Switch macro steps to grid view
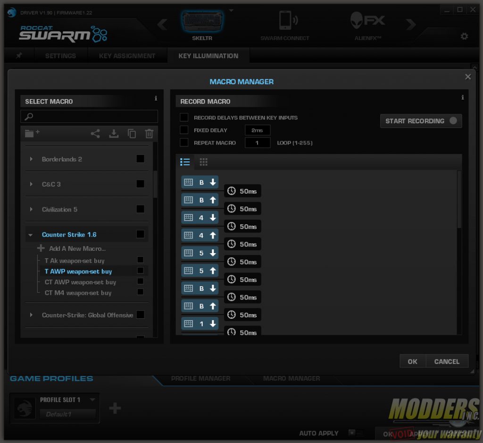This screenshot has width=483, height=443. pyautogui.click(x=203, y=162)
